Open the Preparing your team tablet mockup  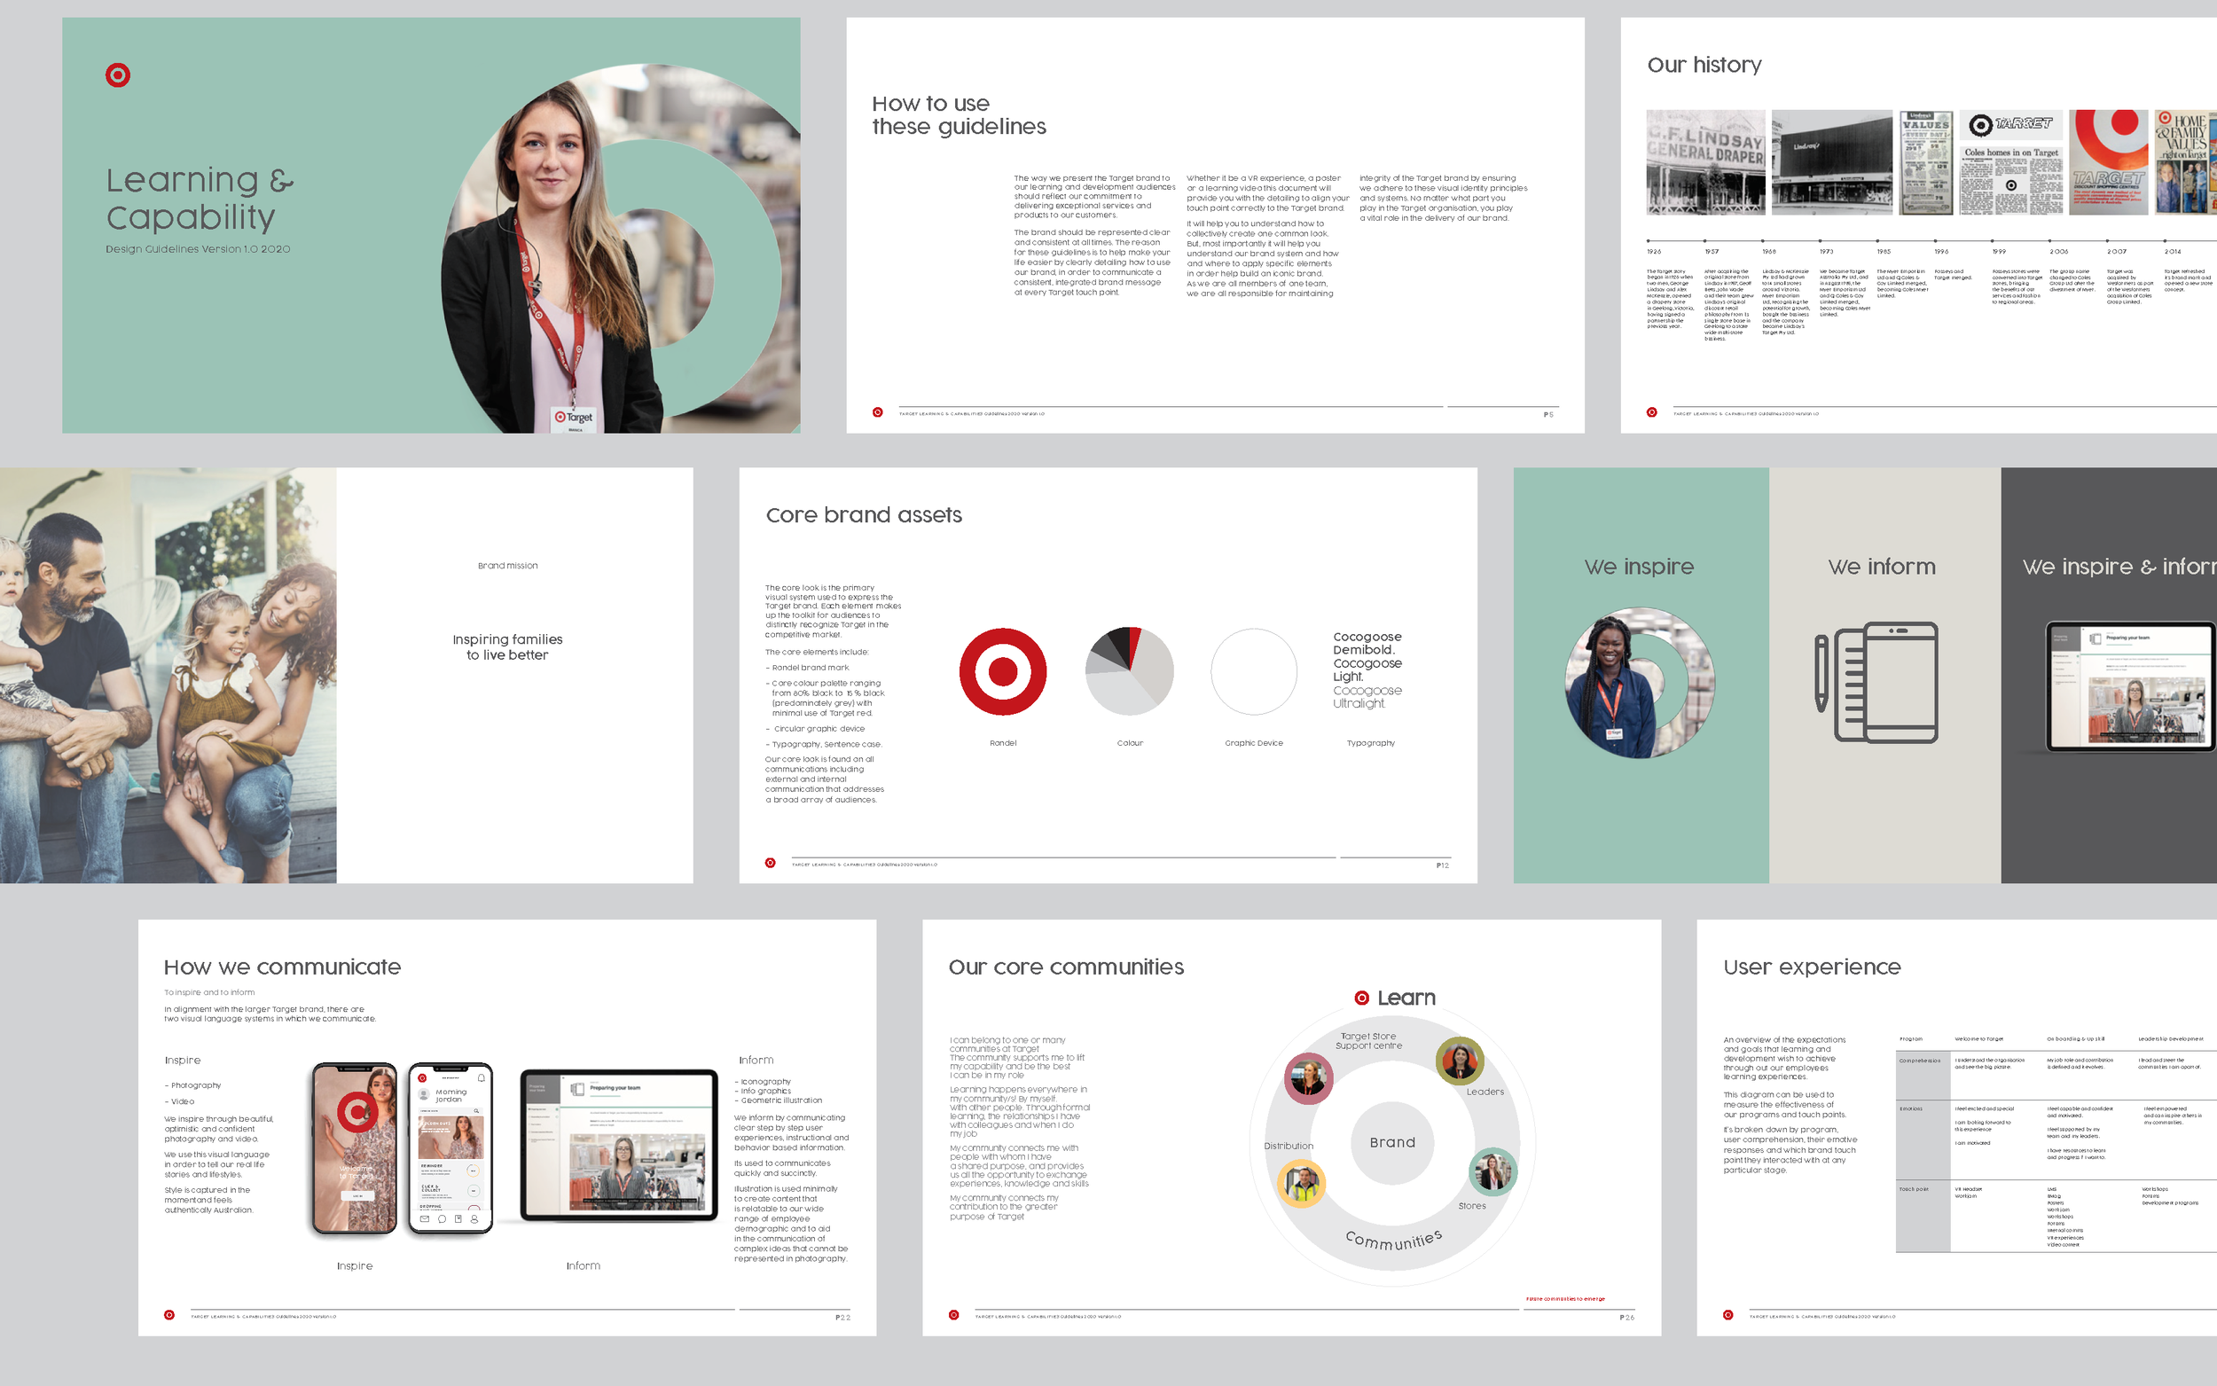tap(619, 1145)
